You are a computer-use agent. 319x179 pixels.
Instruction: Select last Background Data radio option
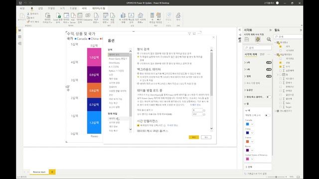138,84
